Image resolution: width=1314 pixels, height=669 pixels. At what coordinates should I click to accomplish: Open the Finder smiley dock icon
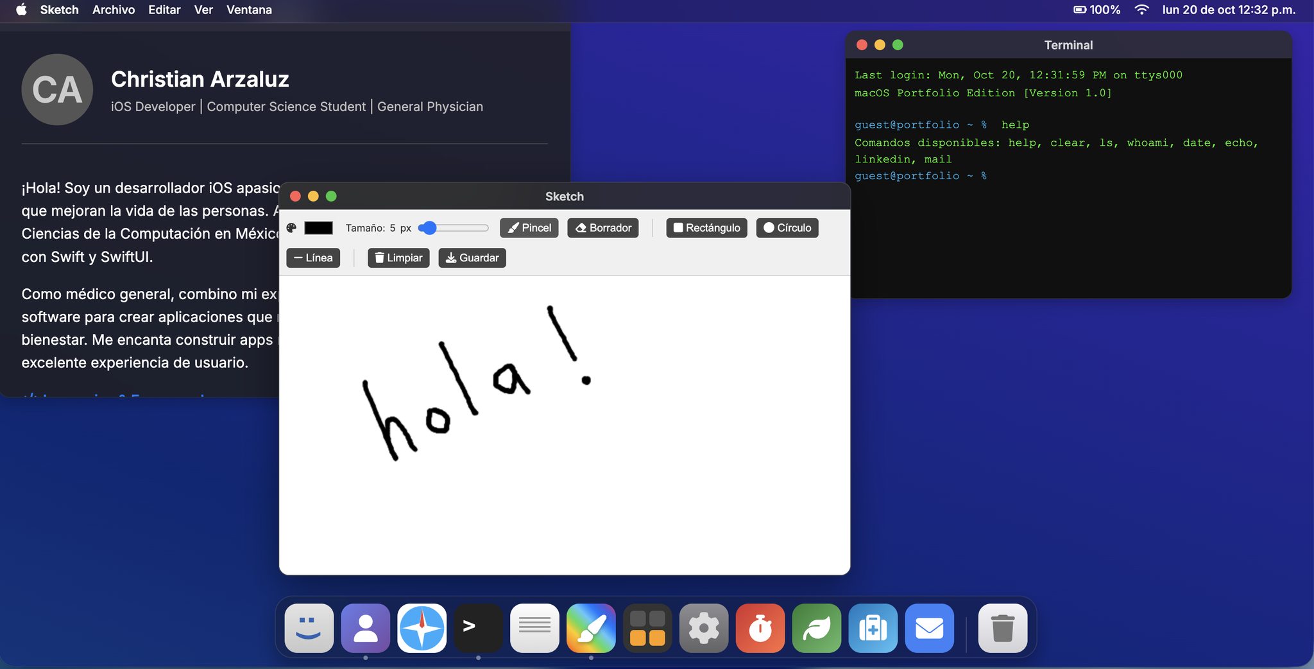click(309, 628)
